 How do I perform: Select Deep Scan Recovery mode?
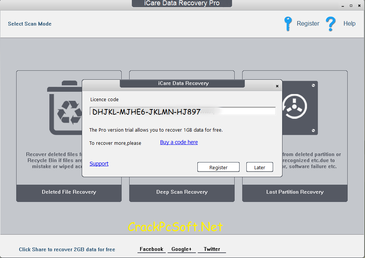click(x=182, y=193)
